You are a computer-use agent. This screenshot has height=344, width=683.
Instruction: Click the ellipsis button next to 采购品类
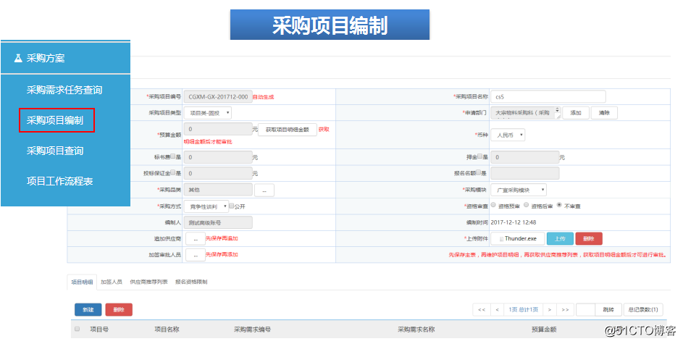(x=264, y=190)
